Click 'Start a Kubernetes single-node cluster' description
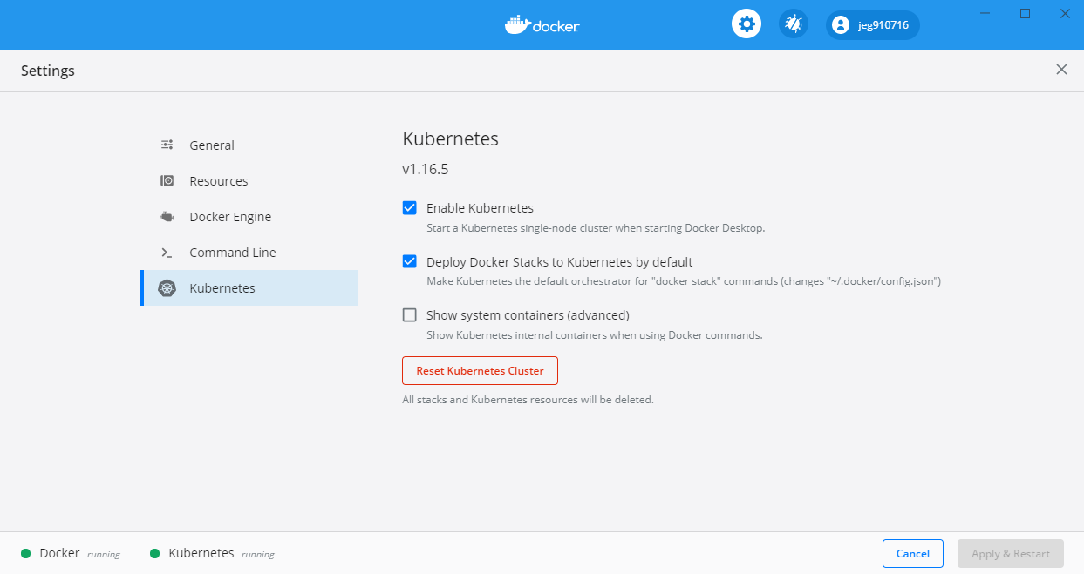 coord(596,228)
